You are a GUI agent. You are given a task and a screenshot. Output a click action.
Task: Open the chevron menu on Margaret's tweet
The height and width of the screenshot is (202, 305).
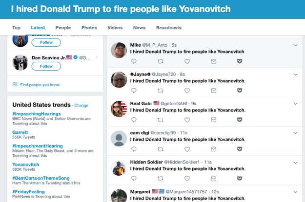tap(295, 191)
